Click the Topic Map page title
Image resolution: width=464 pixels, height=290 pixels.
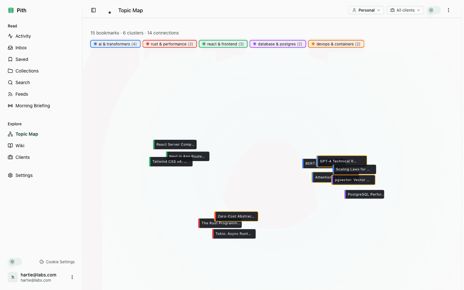130,10
